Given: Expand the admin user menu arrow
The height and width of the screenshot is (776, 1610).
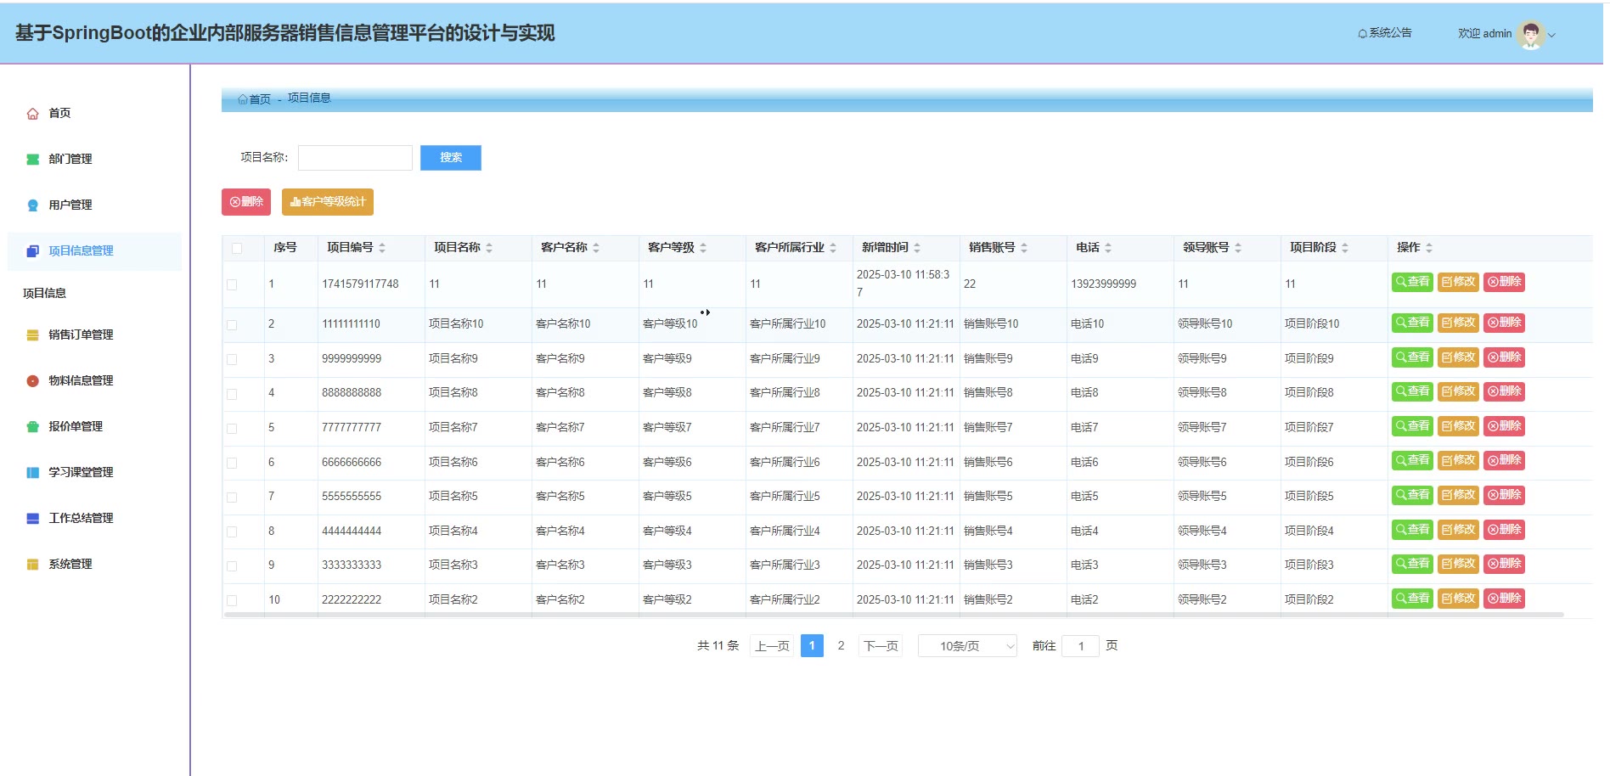Looking at the screenshot, I should point(1552,35).
